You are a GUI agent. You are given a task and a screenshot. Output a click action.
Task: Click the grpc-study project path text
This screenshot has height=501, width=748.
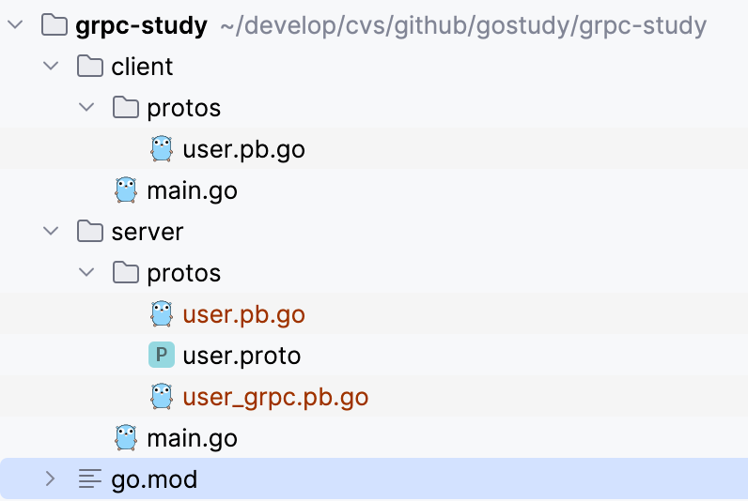pyautogui.click(x=462, y=25)
